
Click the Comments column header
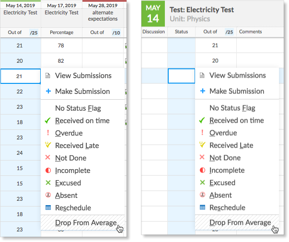(250, 32)
